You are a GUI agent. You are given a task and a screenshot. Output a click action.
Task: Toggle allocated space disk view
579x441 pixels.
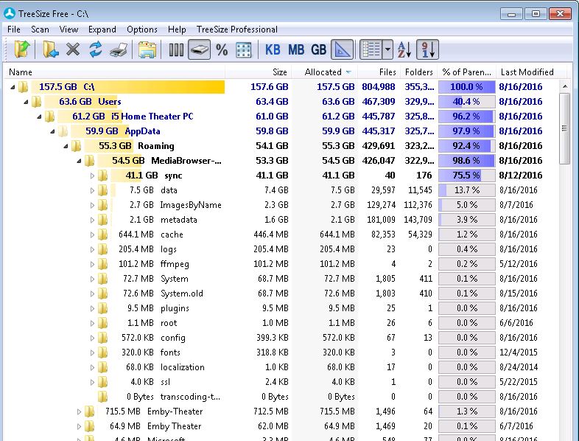pyautogui.click(x=199, y=50)
